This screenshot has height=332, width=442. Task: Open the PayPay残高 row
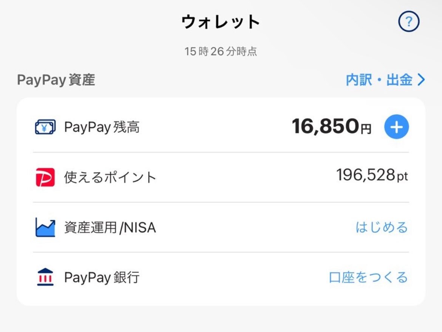[221, 127]
